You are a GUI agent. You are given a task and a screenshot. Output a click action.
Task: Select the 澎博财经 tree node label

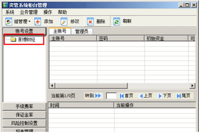click(26, 39)
